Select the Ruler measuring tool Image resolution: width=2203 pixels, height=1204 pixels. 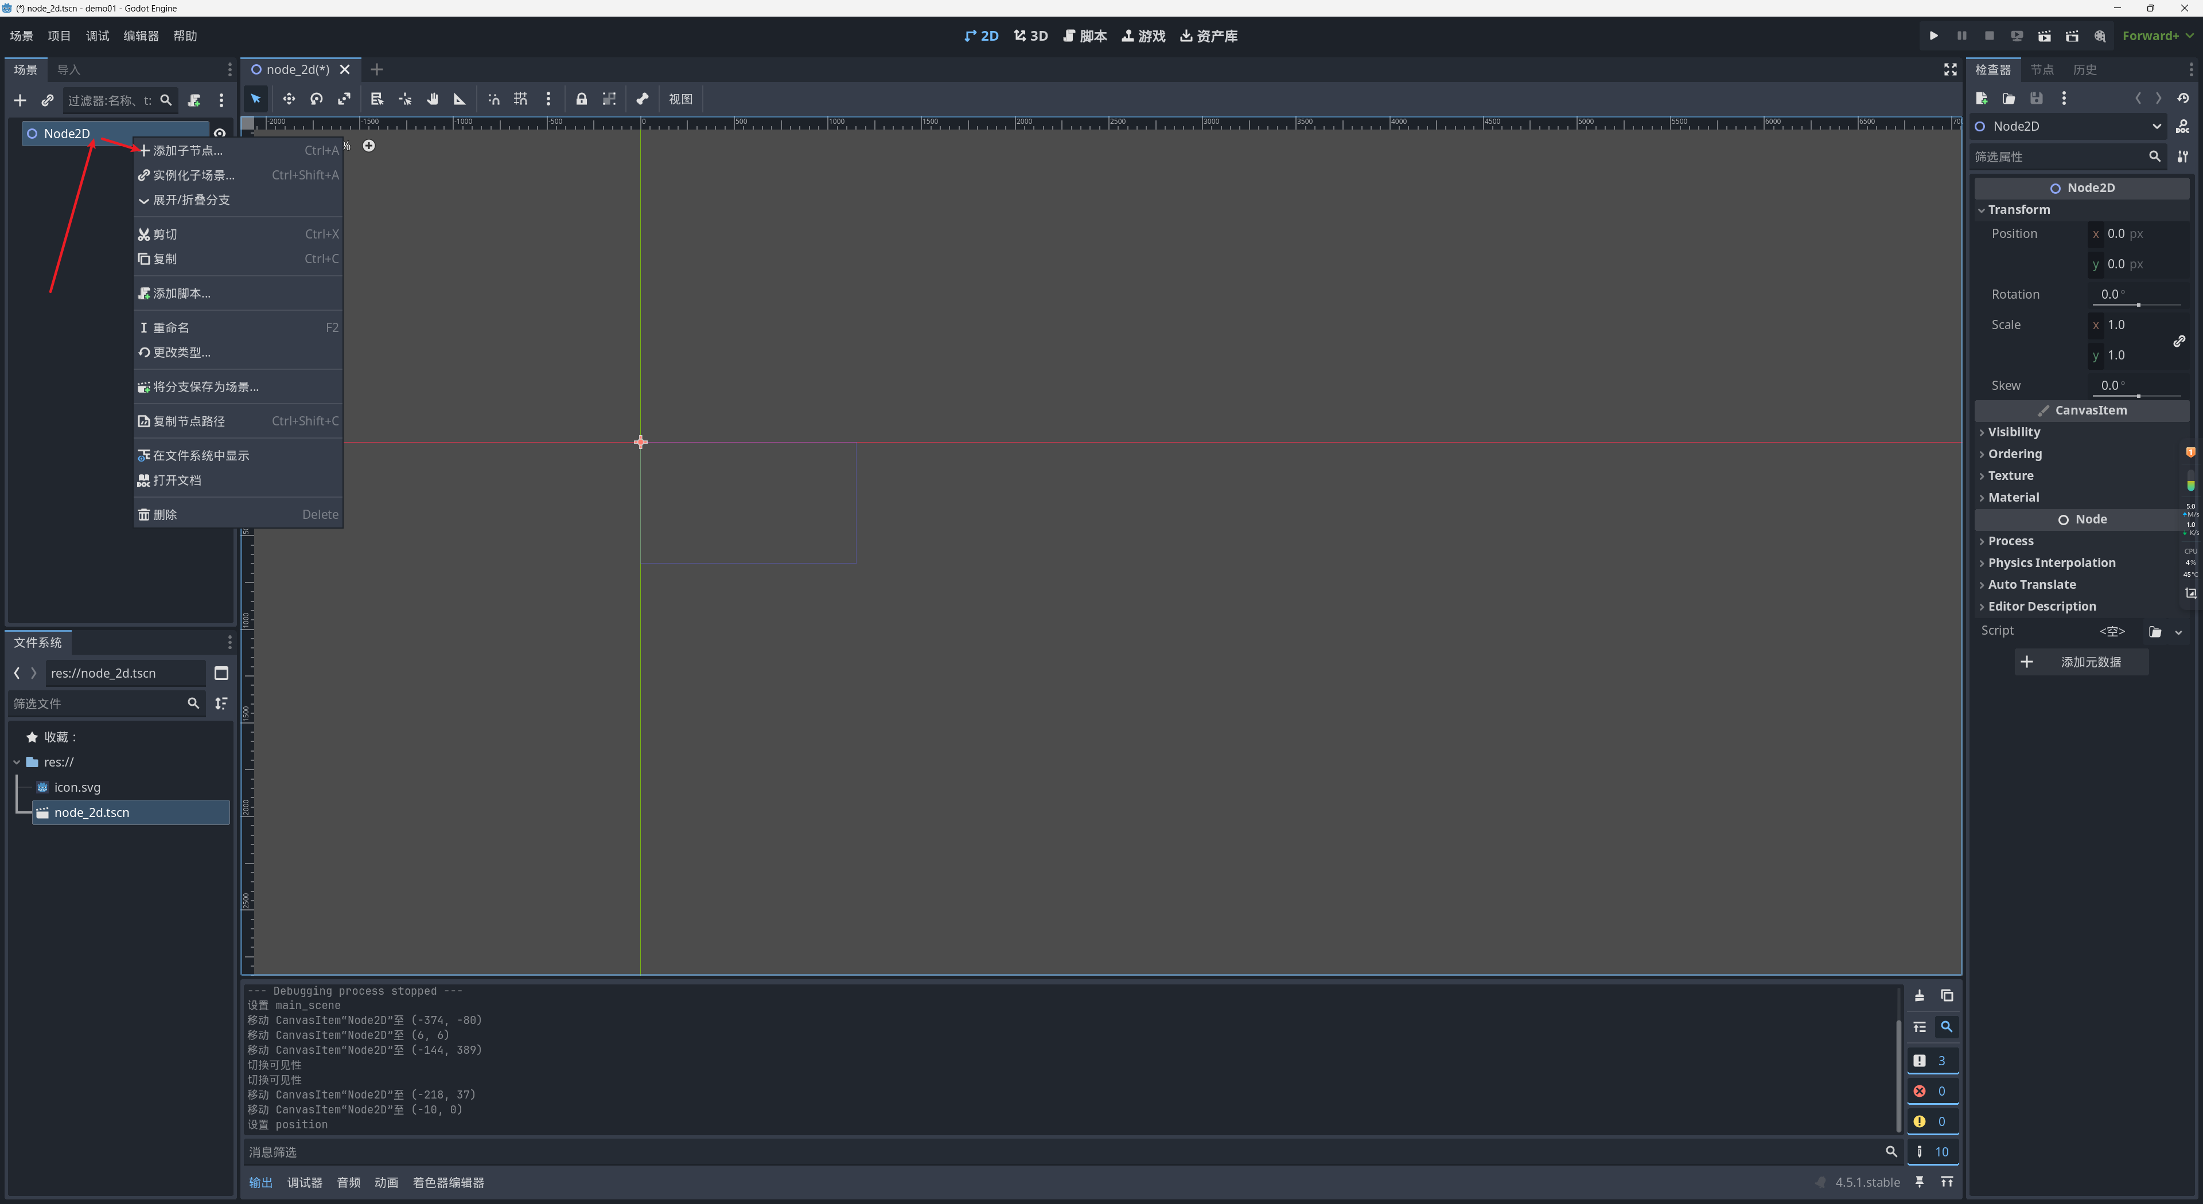(459, 99)
